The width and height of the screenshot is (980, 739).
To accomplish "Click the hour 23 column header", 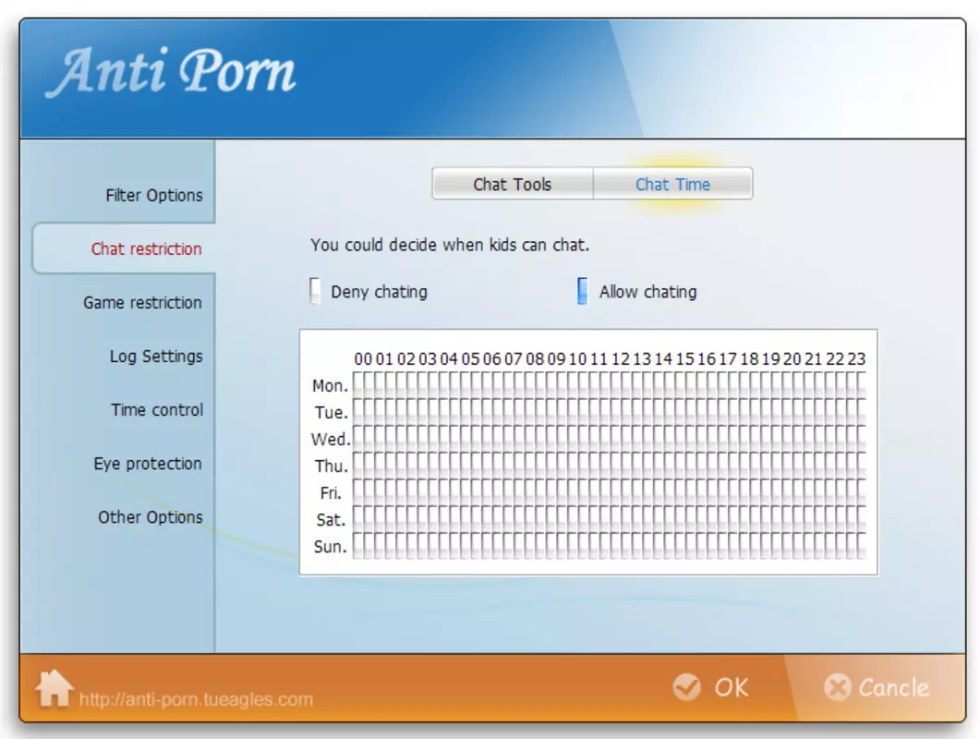I will [856, 358].
